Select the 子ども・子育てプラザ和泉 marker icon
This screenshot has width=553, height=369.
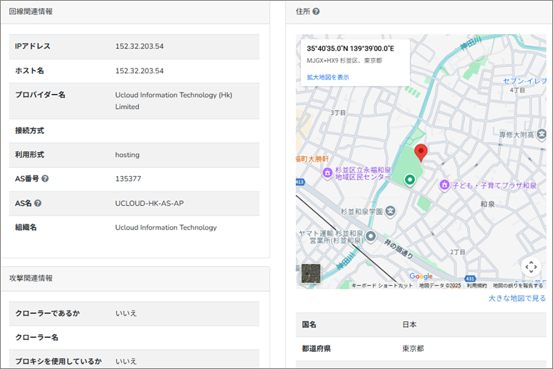click(444, 184)
